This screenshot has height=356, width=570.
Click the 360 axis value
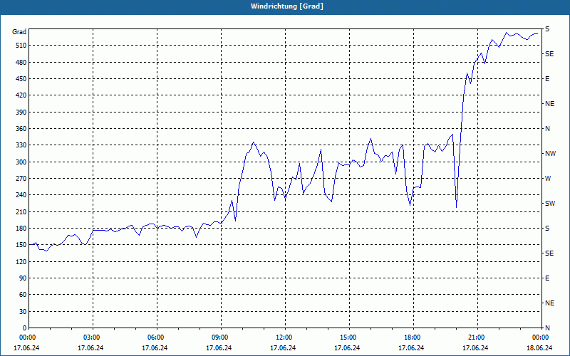coord(21,129)
